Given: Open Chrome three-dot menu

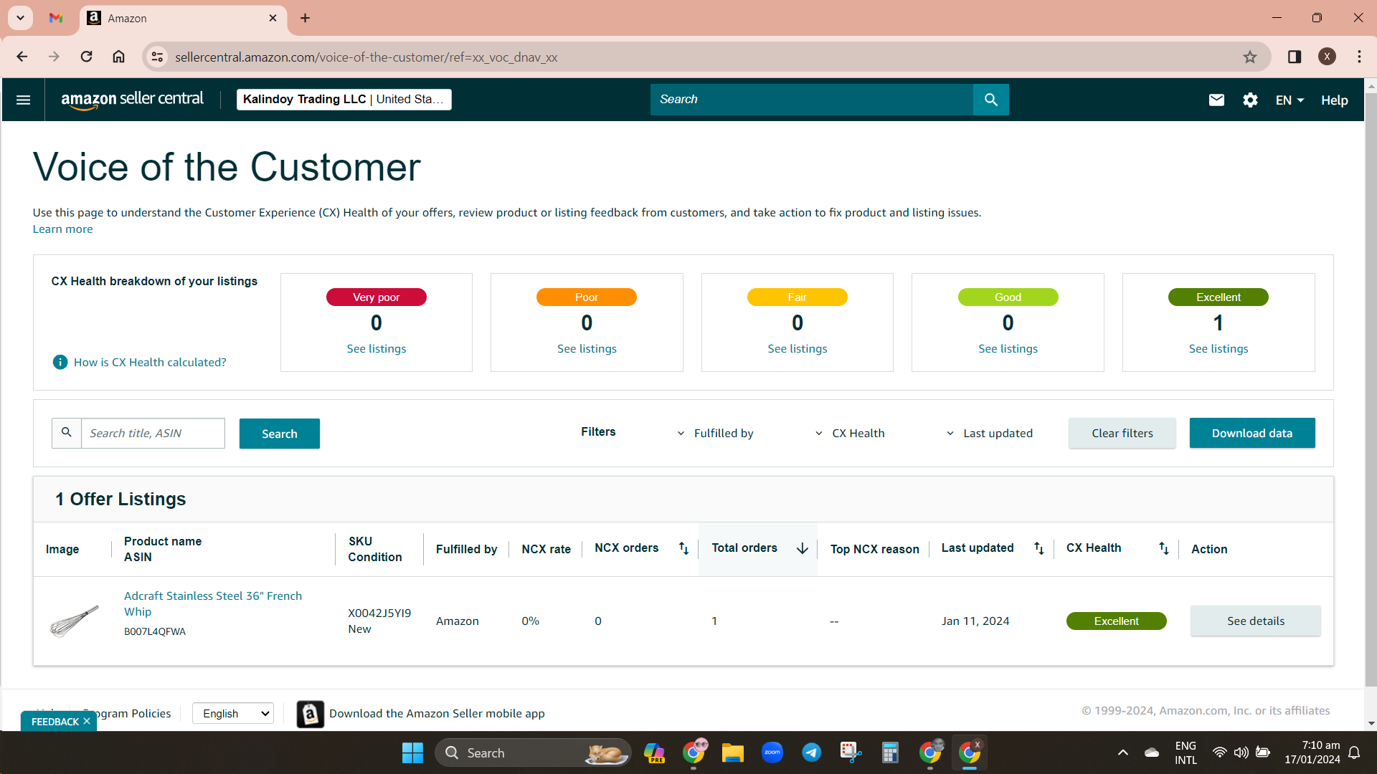Looking at the screenshot, I should click(1359, 57).
